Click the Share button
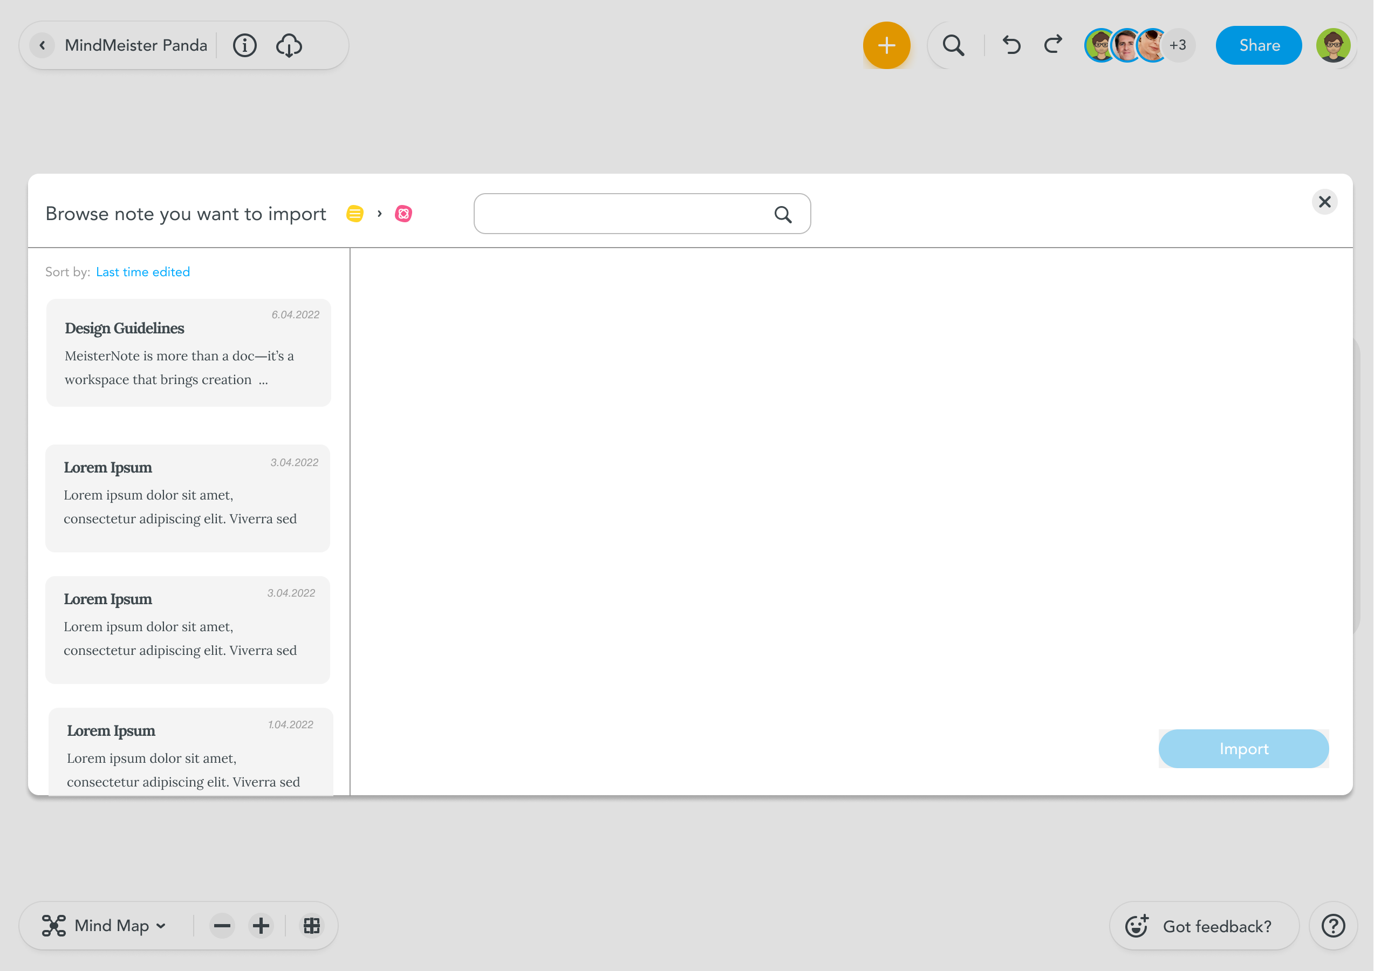 pyautogui.click(x=1259, y=45)
